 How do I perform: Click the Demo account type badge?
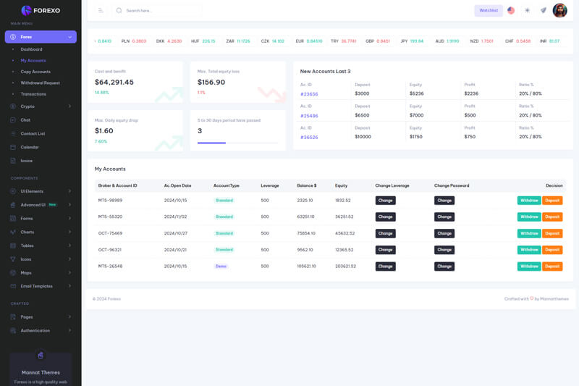221,267
